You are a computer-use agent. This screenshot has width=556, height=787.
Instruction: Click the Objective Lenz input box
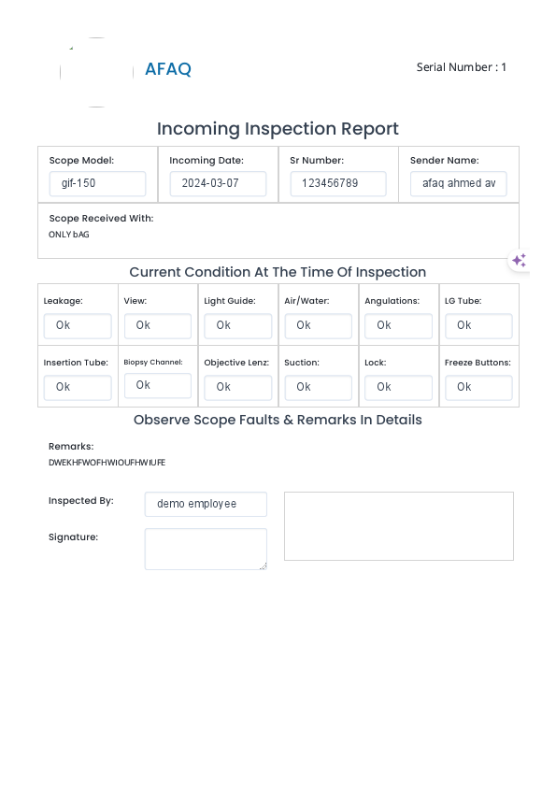point(237,387)
